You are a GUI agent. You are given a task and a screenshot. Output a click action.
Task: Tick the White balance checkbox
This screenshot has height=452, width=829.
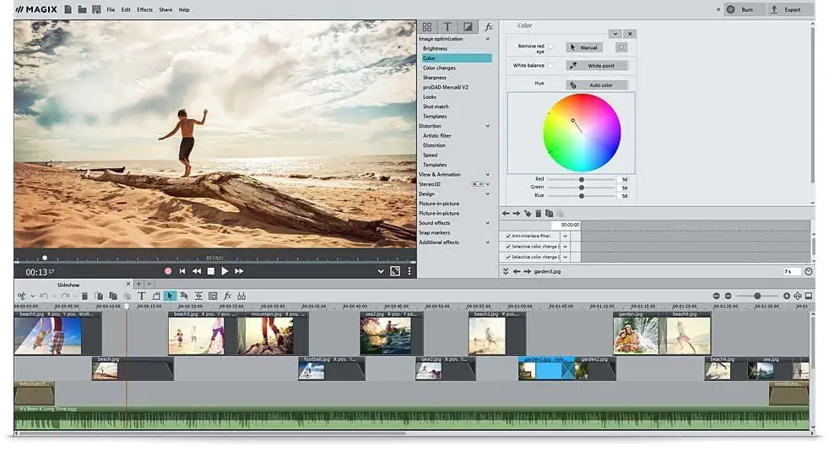pos(551,65)
